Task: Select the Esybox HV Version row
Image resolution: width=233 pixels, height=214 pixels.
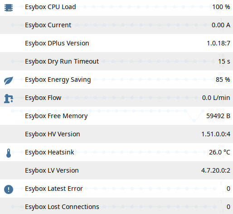Action: pos(116,134)
